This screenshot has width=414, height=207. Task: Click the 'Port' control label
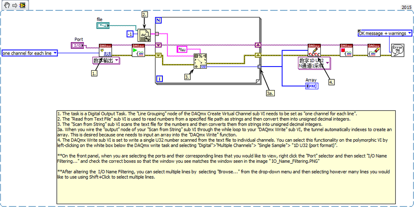(79, 39)
